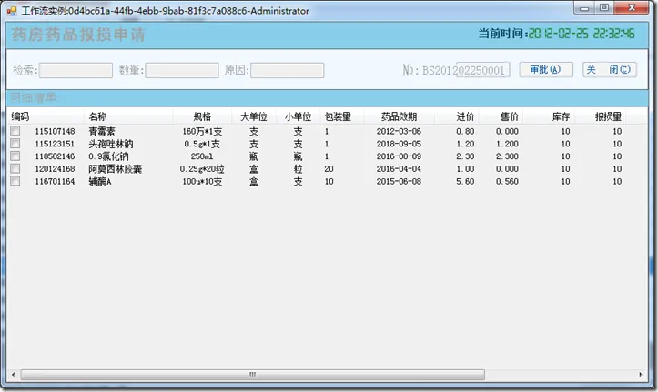Click drug name 辅酶A
658x392 pixels.
pos(100,182)
